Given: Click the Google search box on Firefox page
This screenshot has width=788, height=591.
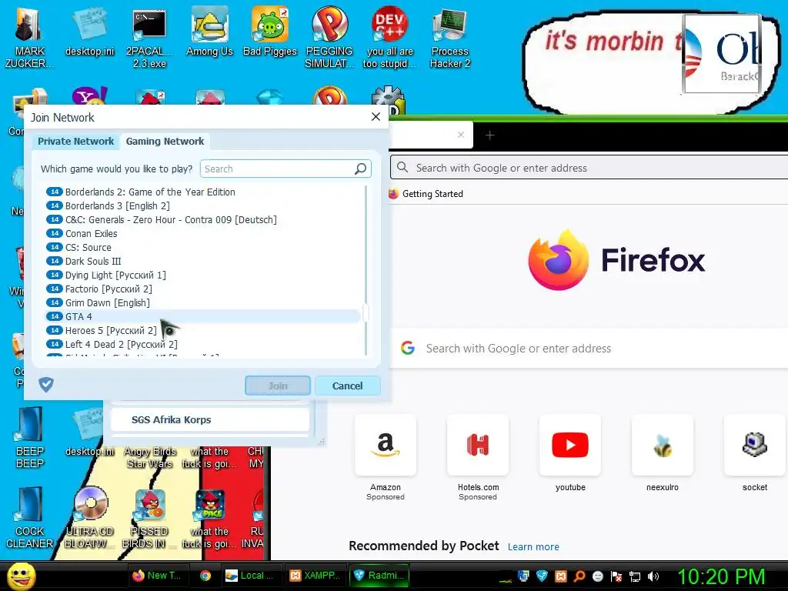Looking at the screenshot, I should [x=589, y=349].
